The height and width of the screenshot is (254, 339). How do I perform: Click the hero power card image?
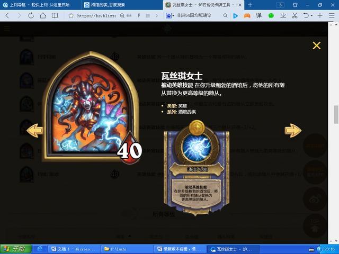(197, 168)
